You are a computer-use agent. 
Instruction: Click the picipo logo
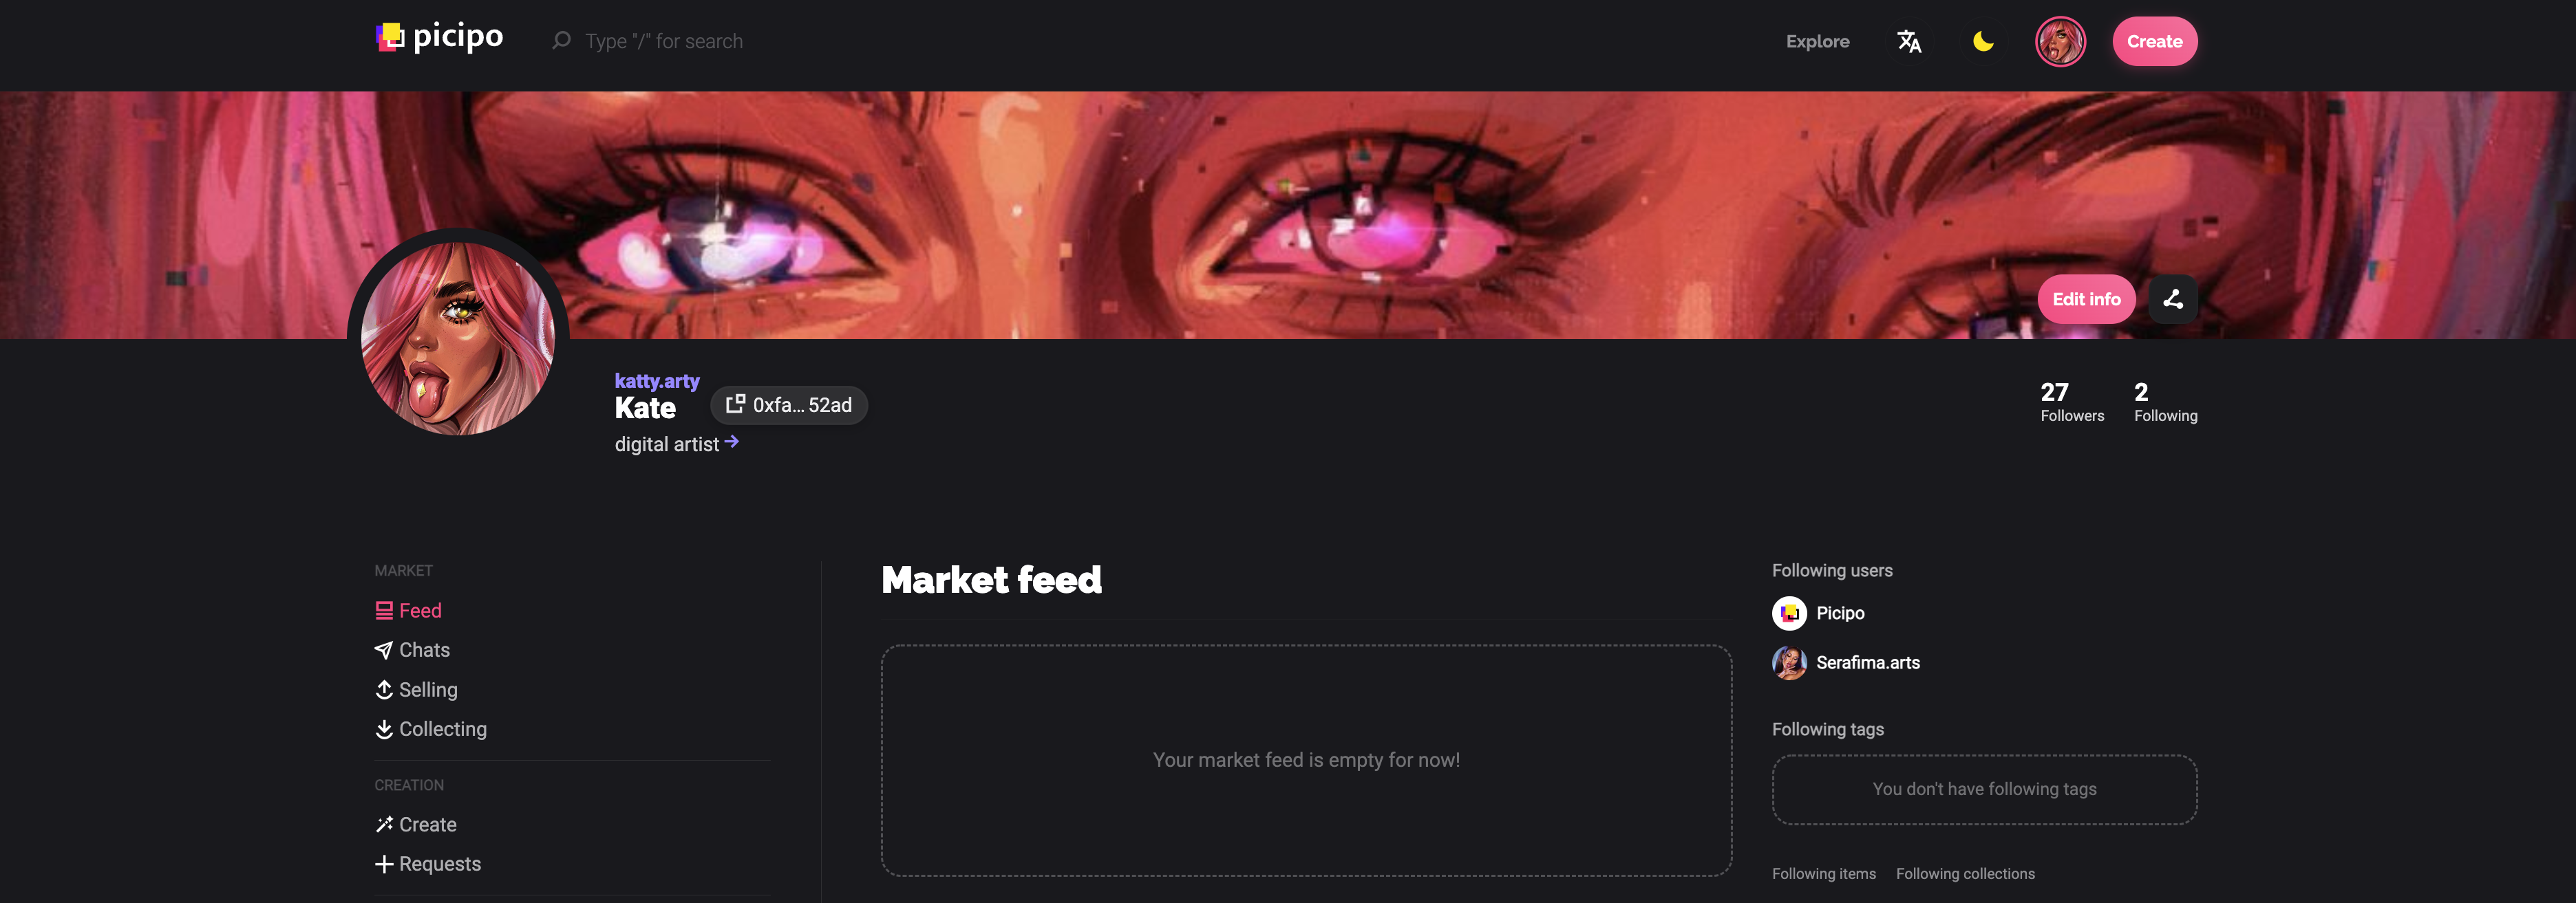(x=439, y=37)
